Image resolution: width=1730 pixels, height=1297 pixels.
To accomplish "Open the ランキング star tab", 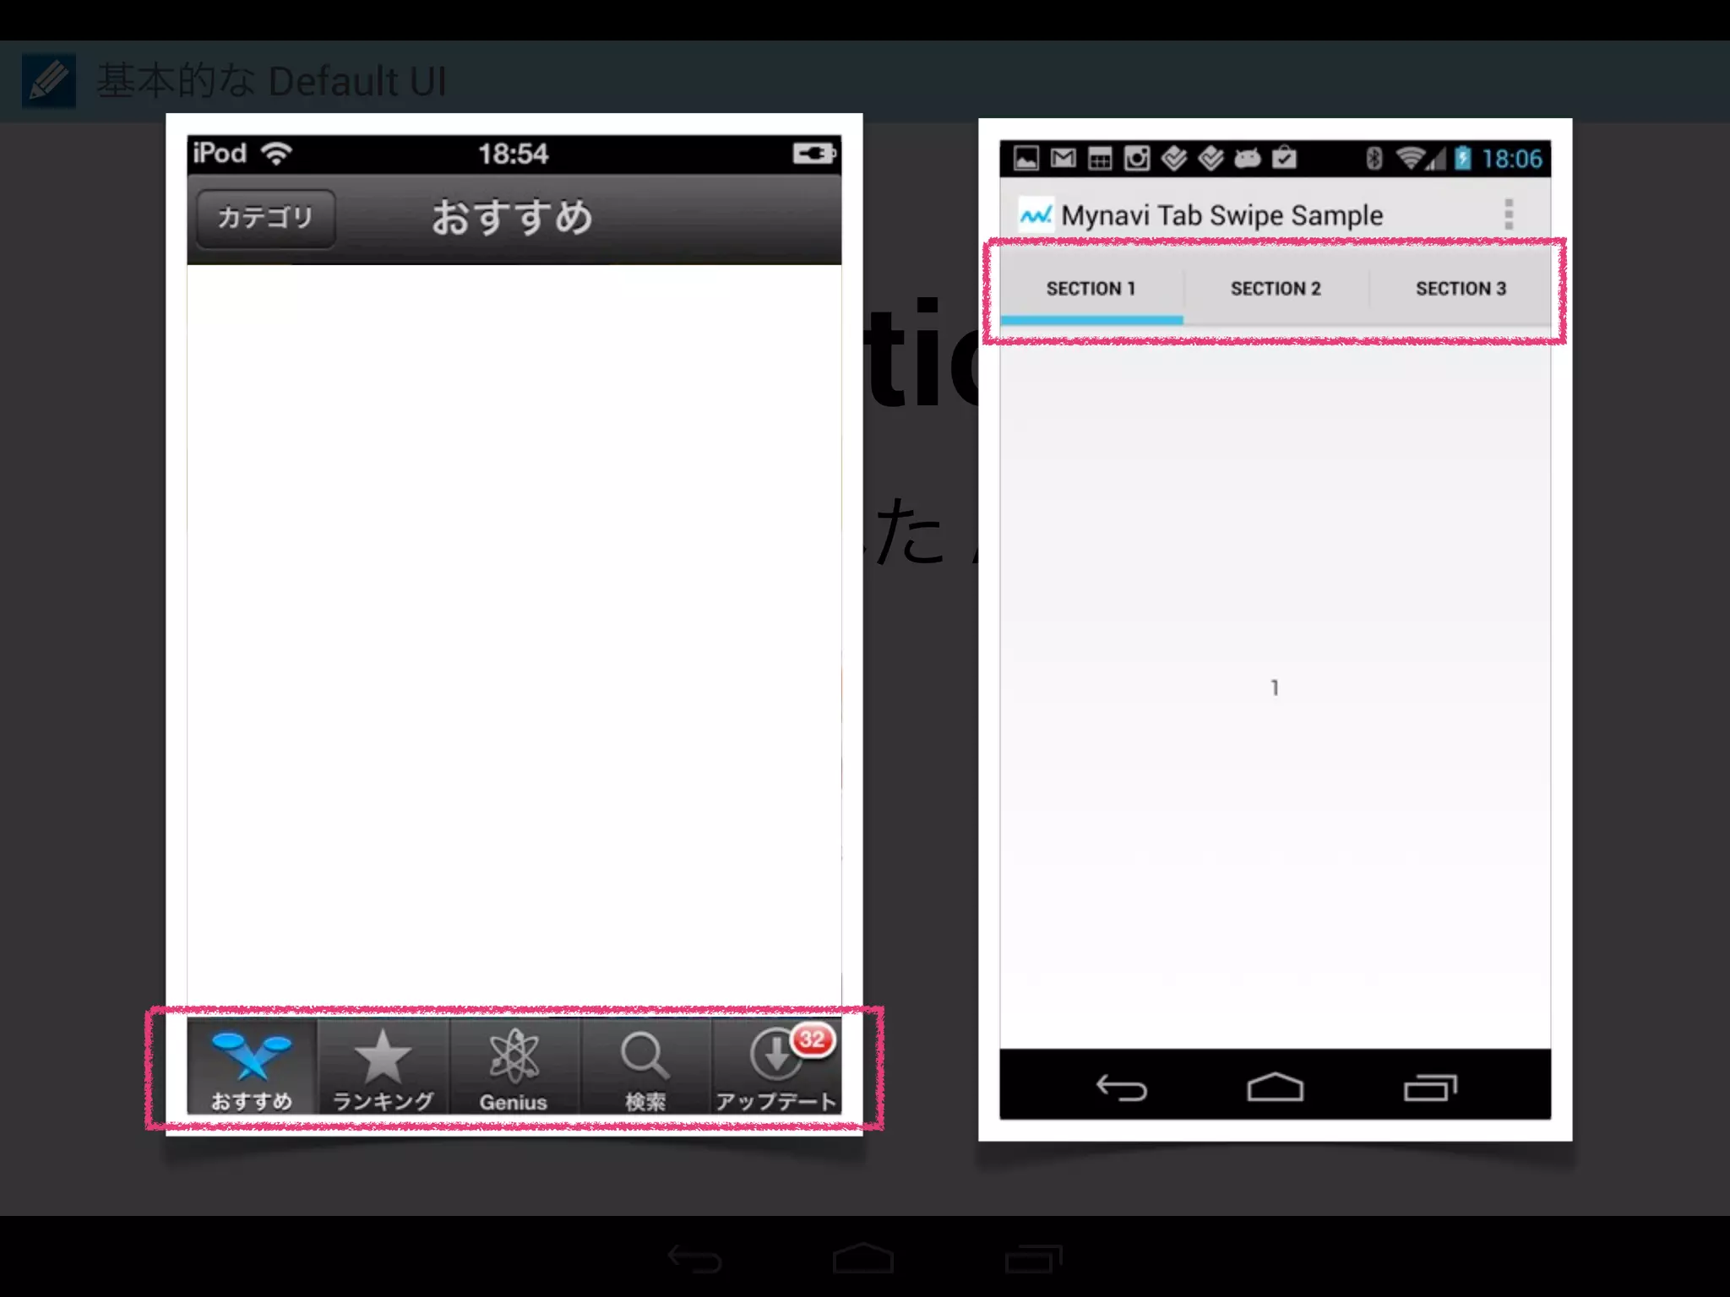I will (x=384, y=1067).
